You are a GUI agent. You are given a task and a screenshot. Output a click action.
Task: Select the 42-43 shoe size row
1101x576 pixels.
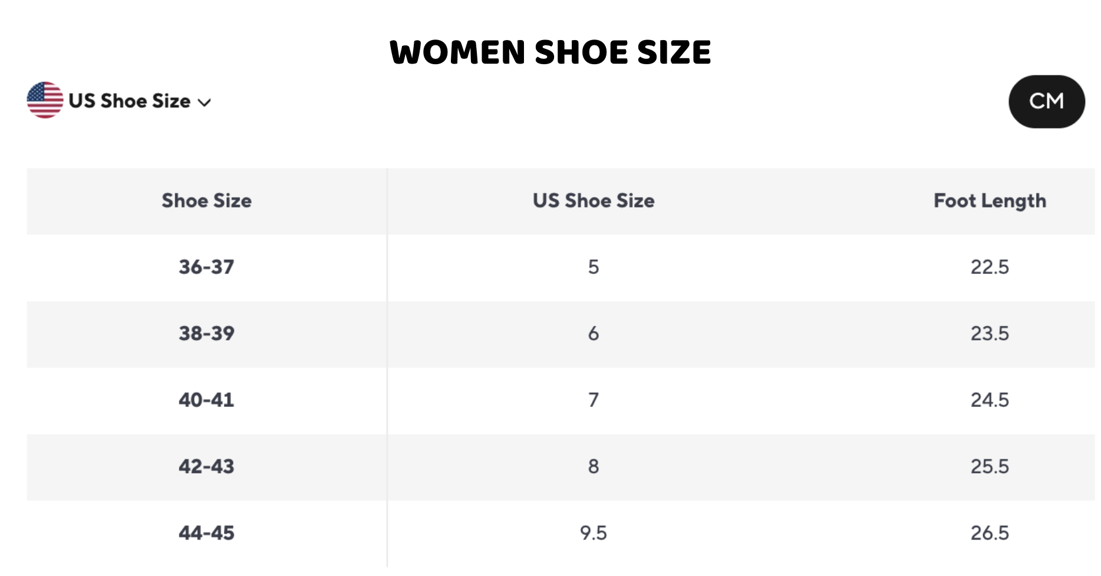206,467
